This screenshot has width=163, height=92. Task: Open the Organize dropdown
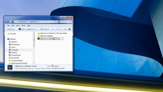(x=11, y=29)
